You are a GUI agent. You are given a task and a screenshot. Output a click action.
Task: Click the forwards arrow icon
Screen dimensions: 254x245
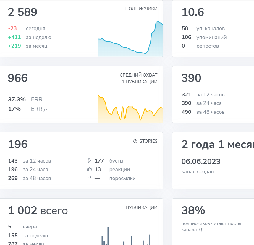click(89, 178)
